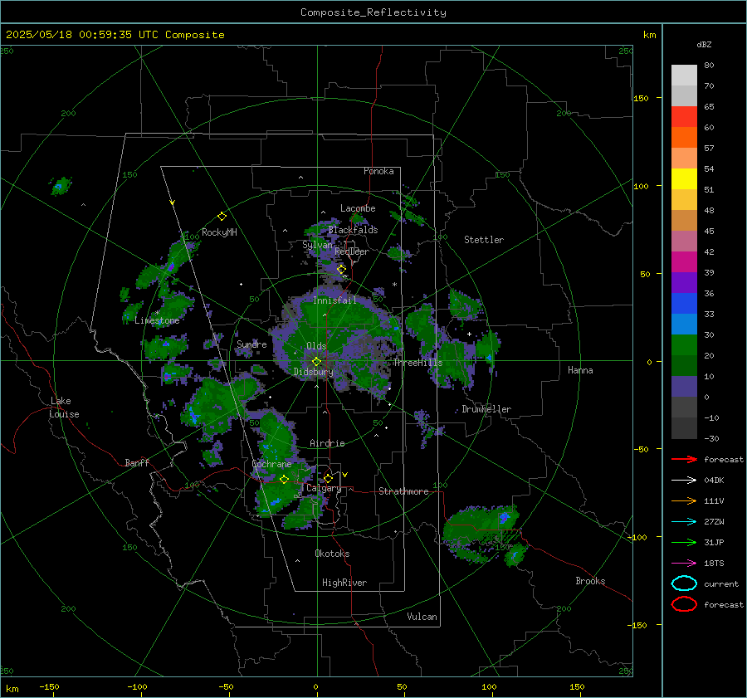
Task: Click the magenta 18TS arrow symbol
Action: pyautogui.click(x=684, y=564)
